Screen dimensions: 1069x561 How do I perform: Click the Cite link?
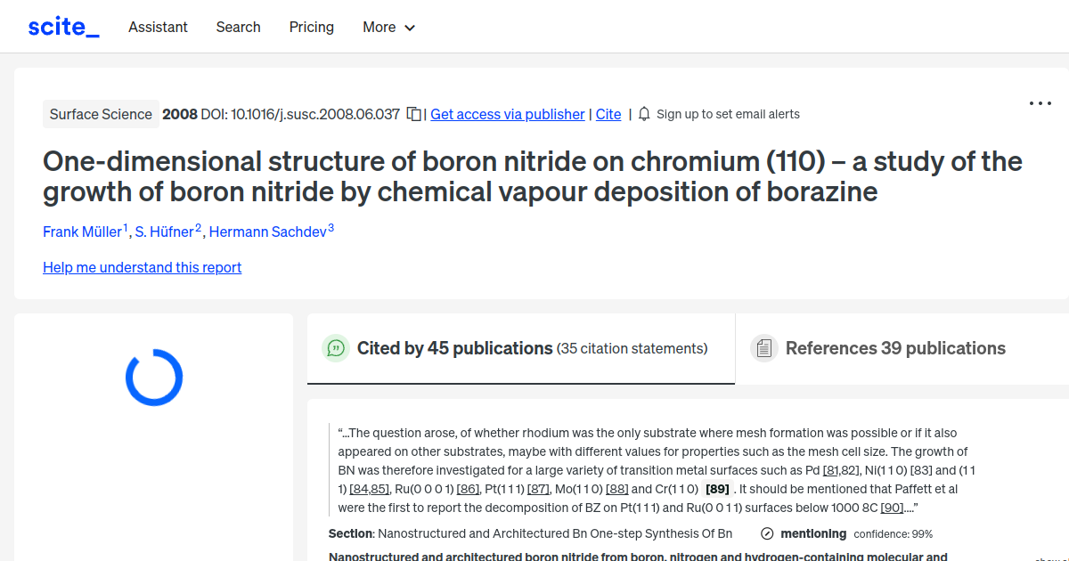pos(608,114)
